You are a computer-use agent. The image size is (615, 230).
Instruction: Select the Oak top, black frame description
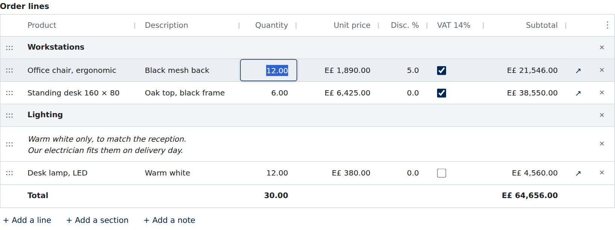[185, 93]
